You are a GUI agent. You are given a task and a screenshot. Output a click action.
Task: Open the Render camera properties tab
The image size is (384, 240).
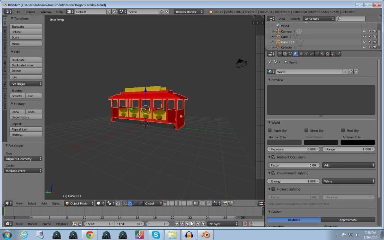(x=280, y=54)
